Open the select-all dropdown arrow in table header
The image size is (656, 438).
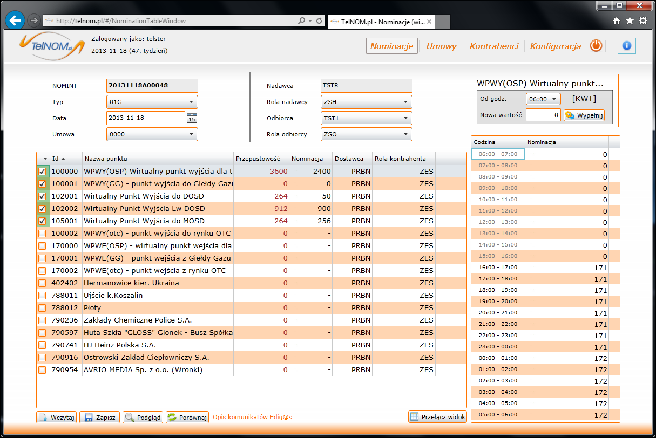click(44, 159)
